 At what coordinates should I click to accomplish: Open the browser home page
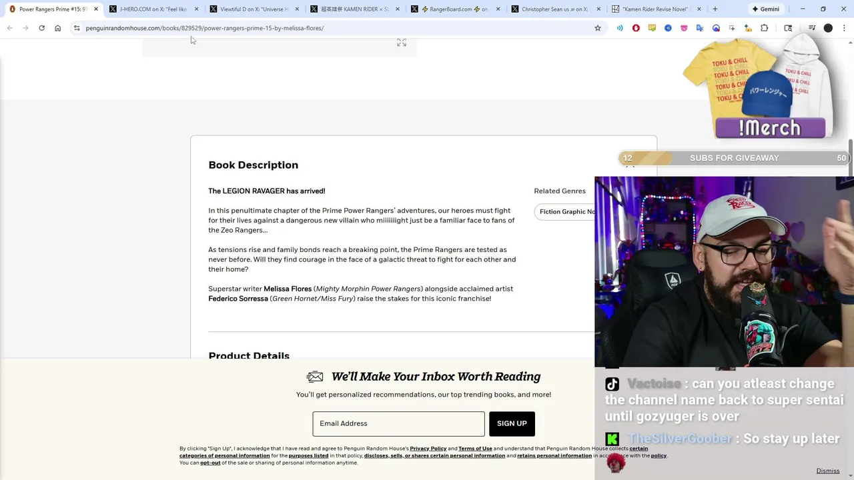tap(57, 28)
